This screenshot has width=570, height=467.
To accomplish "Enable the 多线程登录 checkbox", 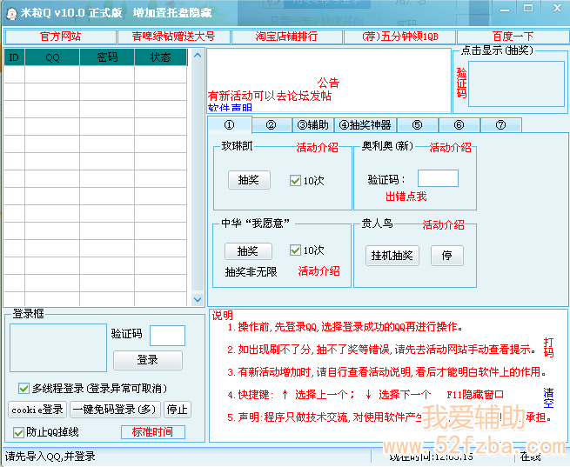I will [23, 388].
